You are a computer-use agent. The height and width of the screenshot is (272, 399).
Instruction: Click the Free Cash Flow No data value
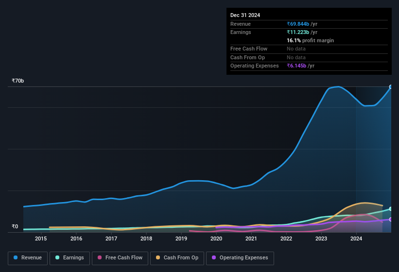point(296,49)
